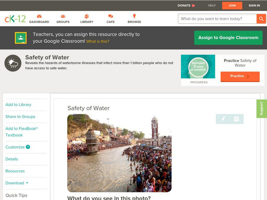This screenshot has width=267, height=200.
Task: Click the DASHBOARD menu label
Action: pyautogui.click(x=39, y=22)
